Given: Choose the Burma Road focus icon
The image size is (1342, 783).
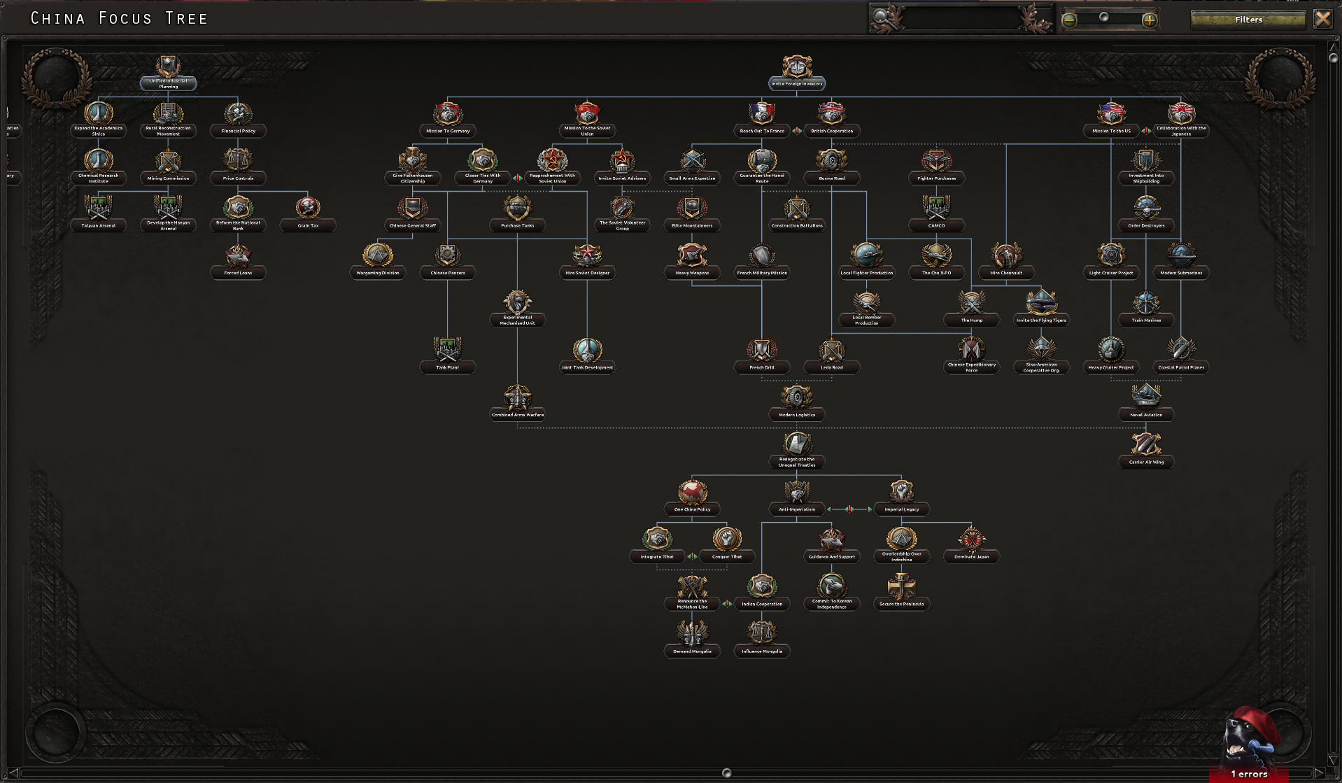Looking at the screenshot, I should (x=831, y=160).
